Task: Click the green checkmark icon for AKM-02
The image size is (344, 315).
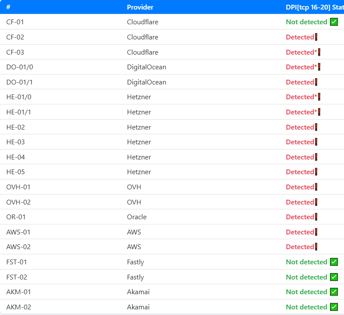Action: tap(334, 307)
